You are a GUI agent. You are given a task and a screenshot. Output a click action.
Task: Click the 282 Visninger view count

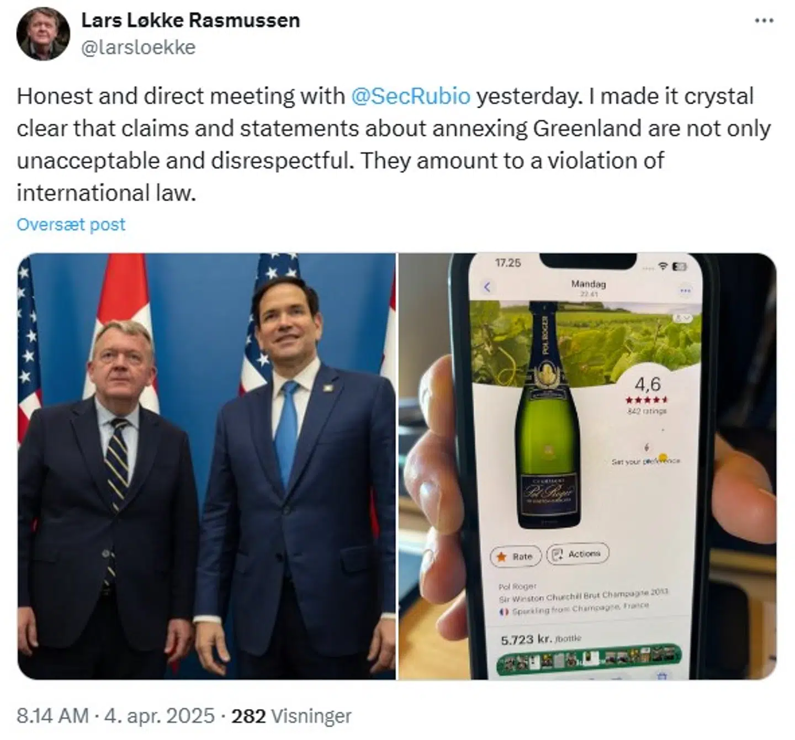tap(291, 716)
